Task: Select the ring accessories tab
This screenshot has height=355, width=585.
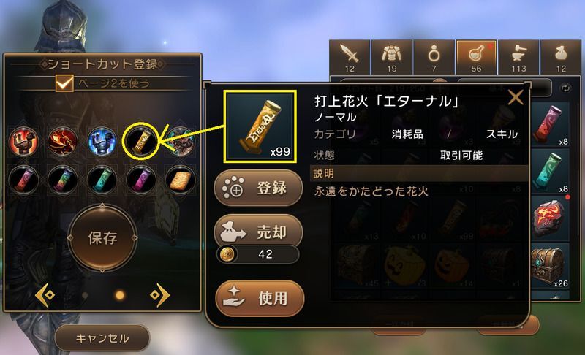Action: click(434, 58)
